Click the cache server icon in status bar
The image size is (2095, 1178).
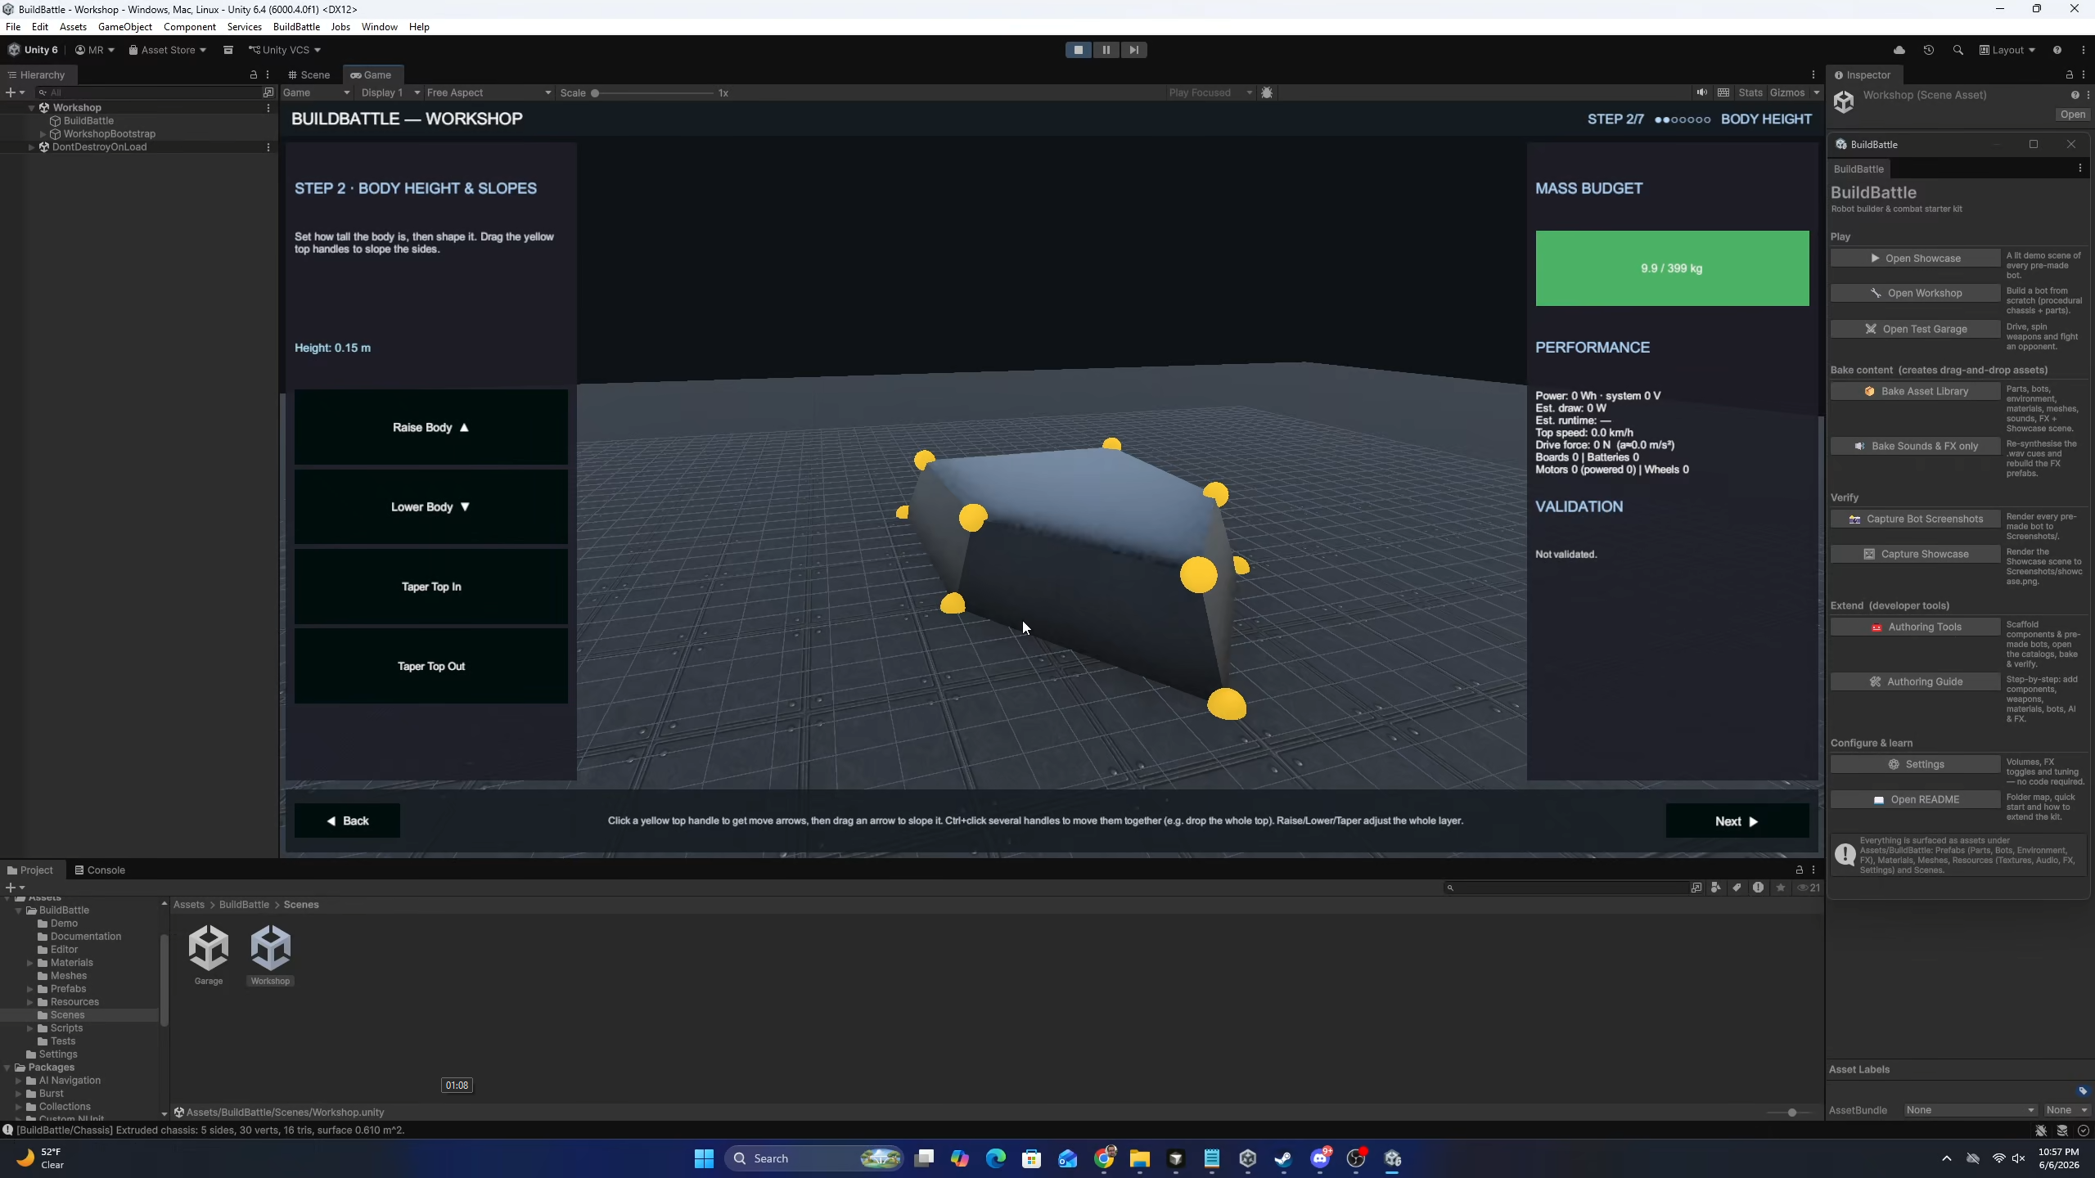(x=2062, y=1131)
